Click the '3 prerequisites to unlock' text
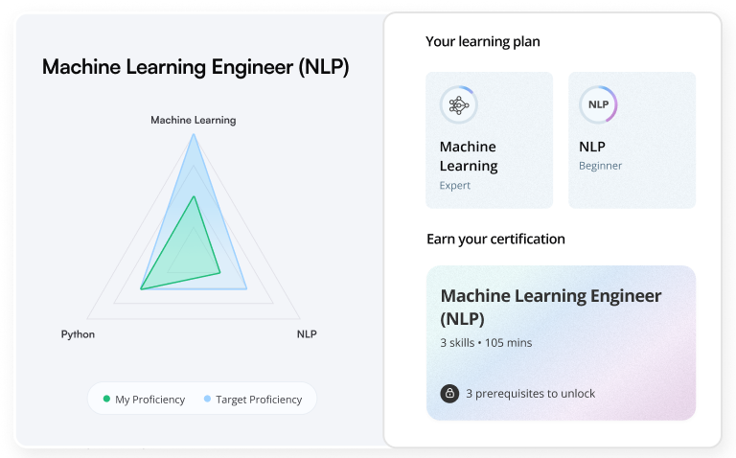This screenshot has height=458, width=736. [x=530, y=394]
